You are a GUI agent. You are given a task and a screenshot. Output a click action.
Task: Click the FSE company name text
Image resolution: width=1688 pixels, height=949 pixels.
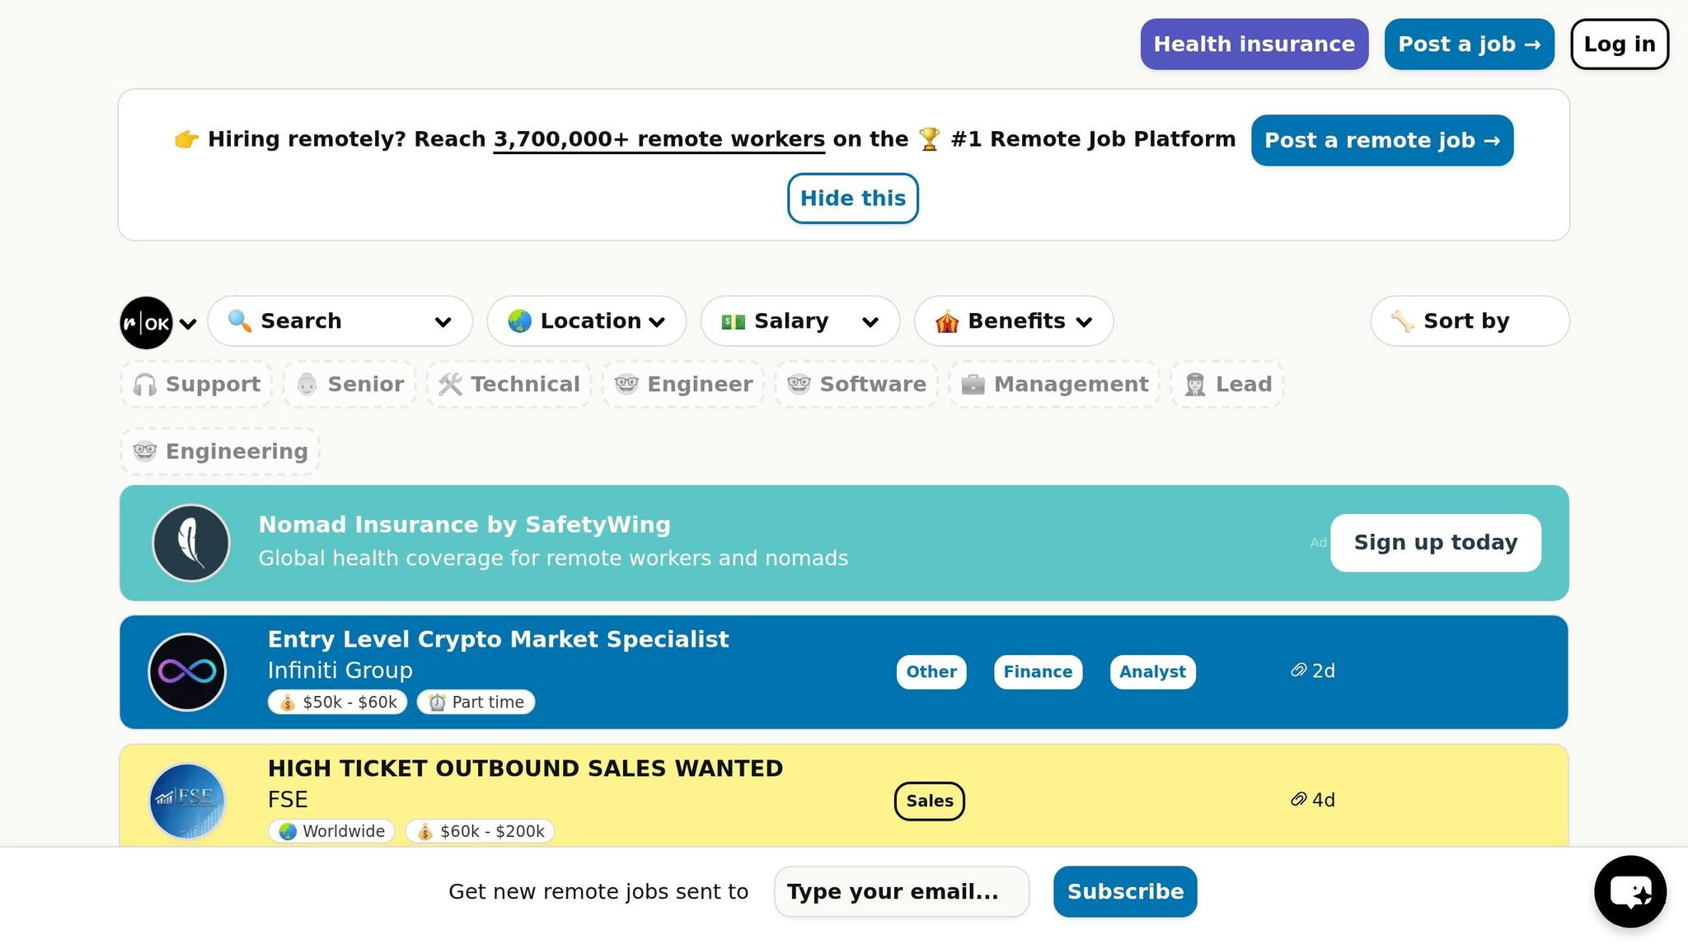[288, 800]
